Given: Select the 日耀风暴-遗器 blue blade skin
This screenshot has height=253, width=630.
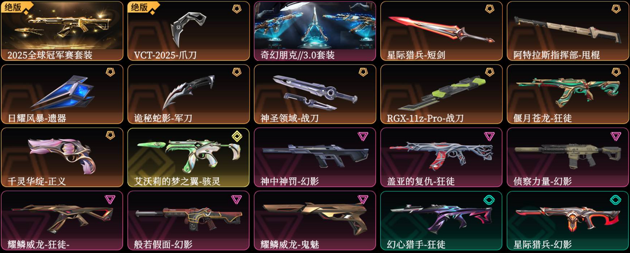Looking at the screenshot, I should point(62,94).
